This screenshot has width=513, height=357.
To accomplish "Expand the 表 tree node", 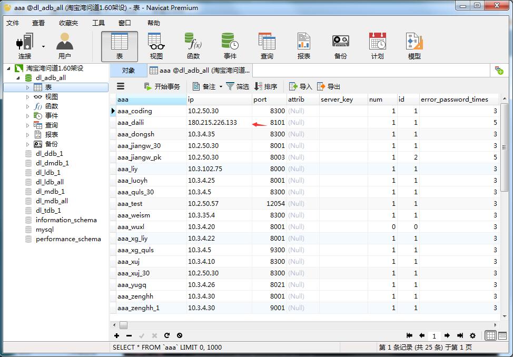I will pos(27,87).
